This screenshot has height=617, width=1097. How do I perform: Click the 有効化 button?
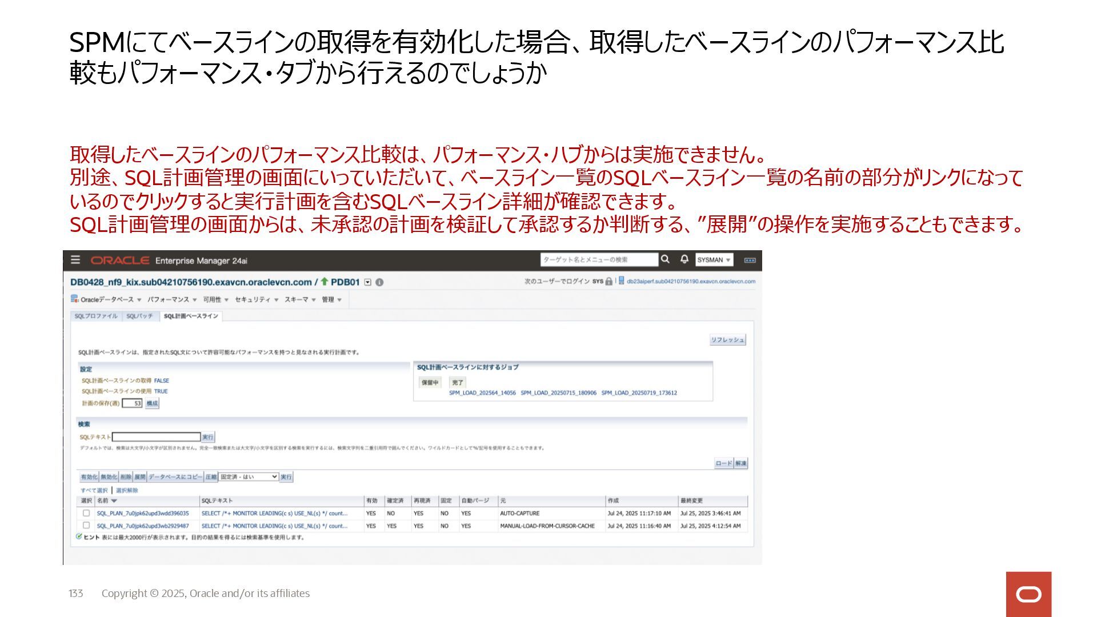[x=89, y=477]
